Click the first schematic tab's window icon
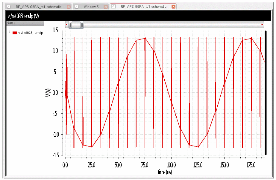This screenshot has width=276, height=180. [9, 7]
